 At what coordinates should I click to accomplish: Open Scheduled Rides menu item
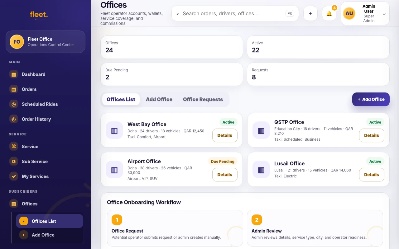tap(46, 104)
